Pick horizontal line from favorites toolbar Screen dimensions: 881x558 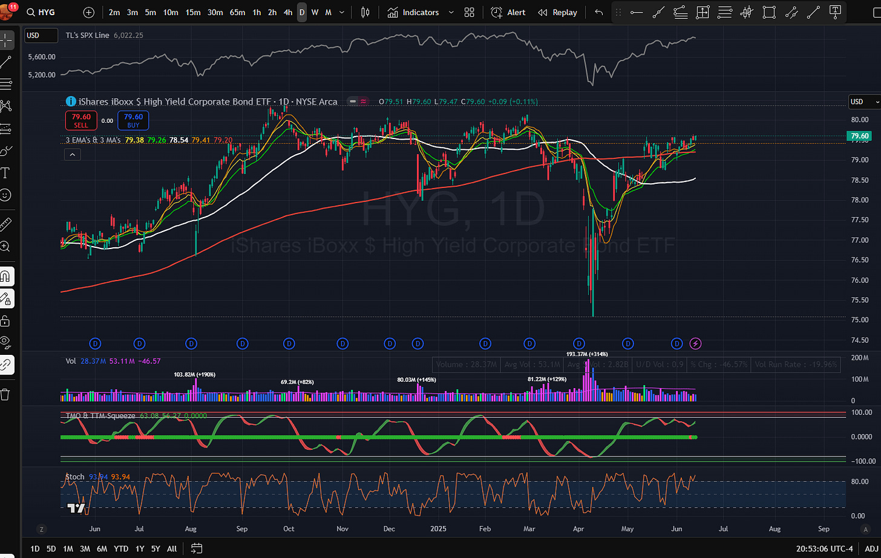coord(637,11)
